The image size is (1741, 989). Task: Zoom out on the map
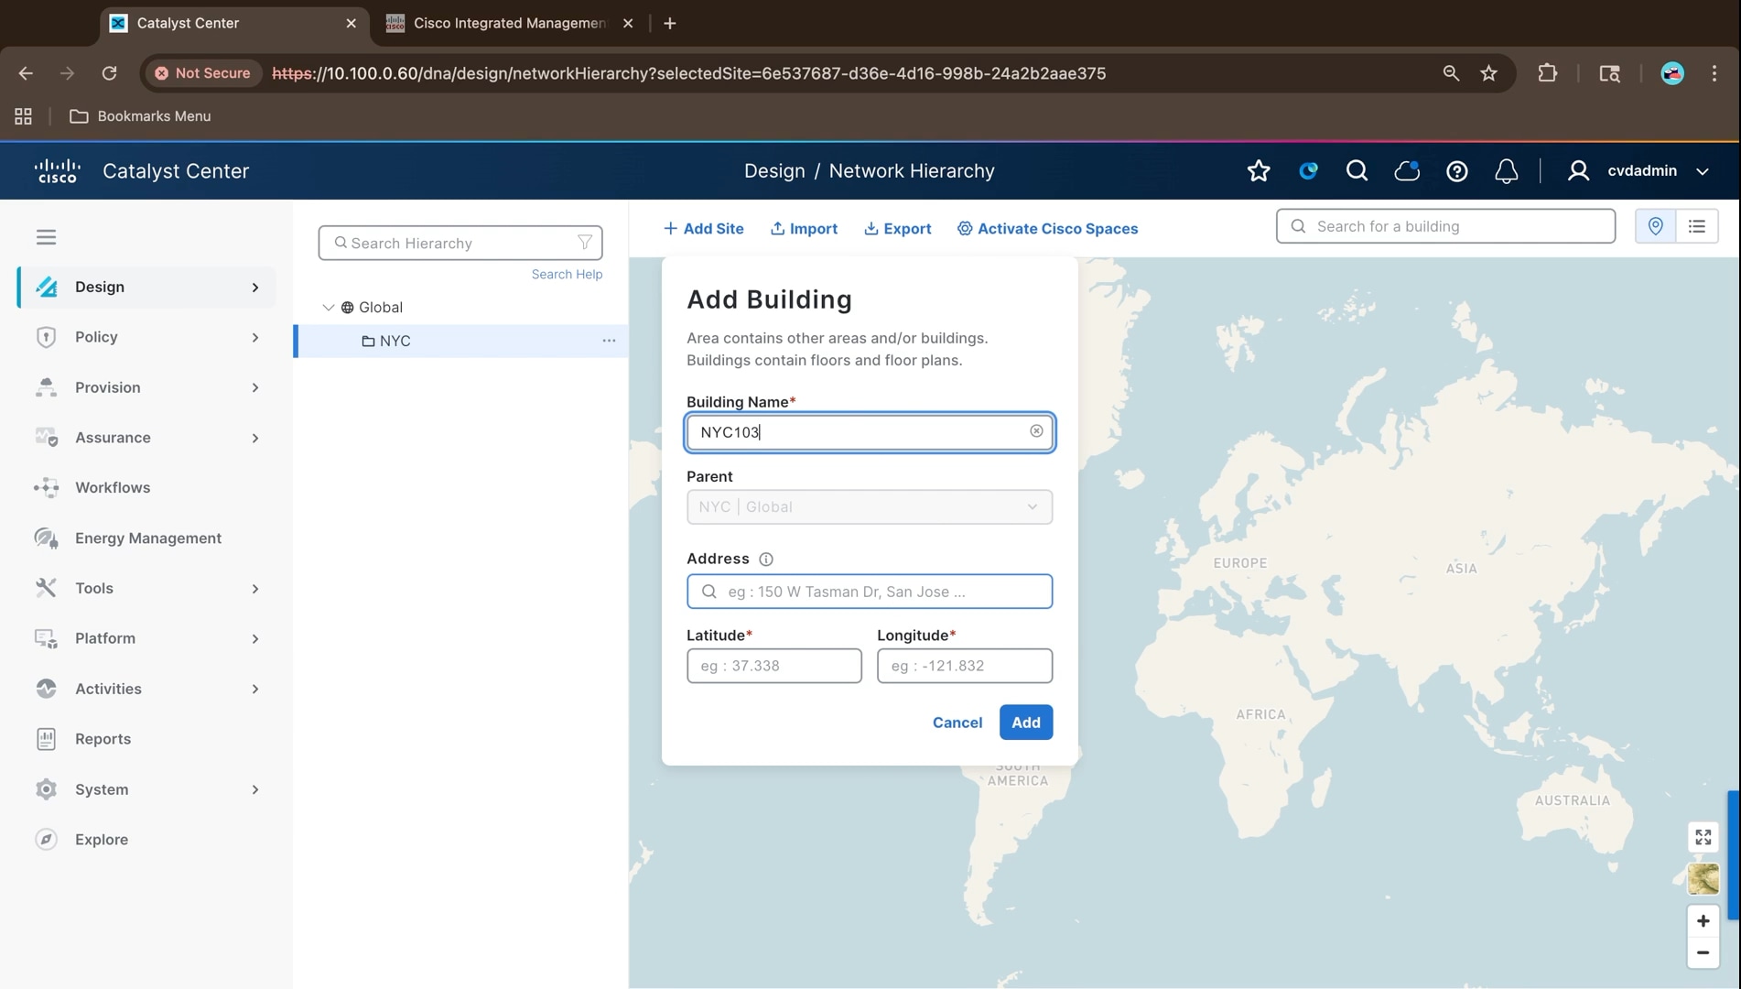[x=1703, y=952]
